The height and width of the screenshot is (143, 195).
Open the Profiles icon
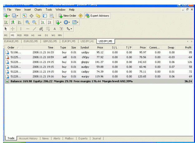[x=14, y=16]
